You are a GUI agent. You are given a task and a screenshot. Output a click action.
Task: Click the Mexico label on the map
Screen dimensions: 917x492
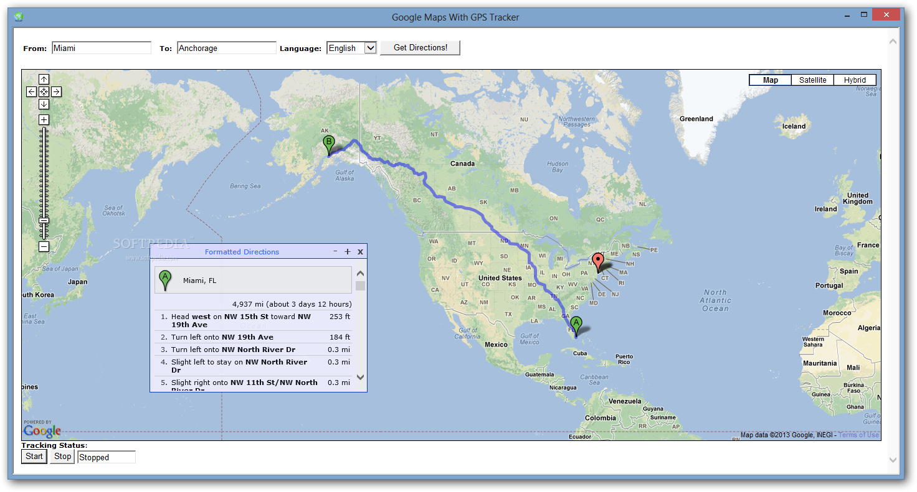(x=496, y=345)
